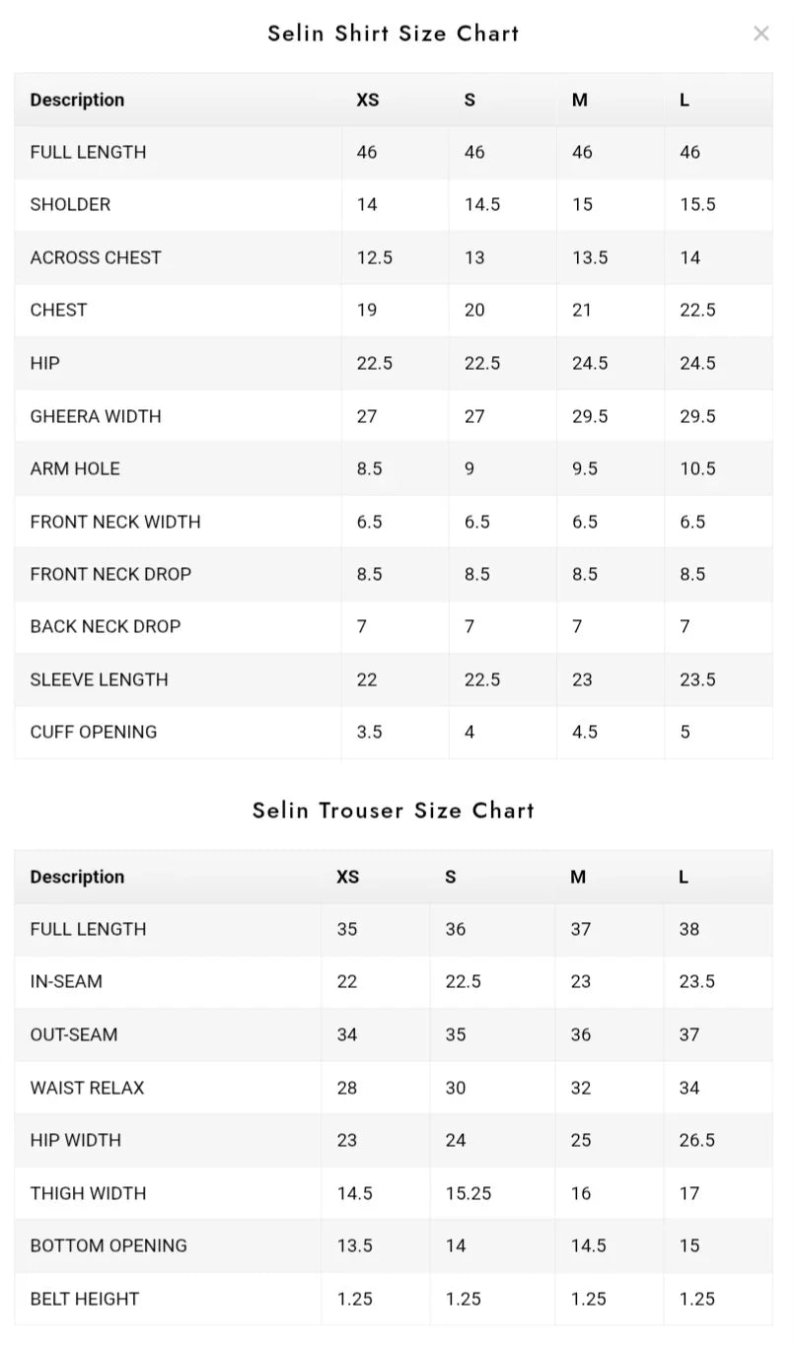Select the shirt chart Description header
Image resolution: width=795 pixels, height=1348 pixels.
[77, 100]
